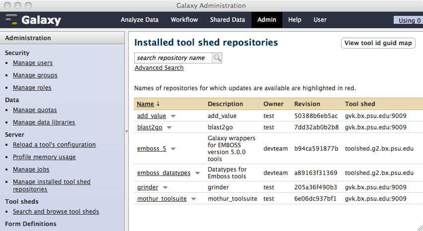Click revision b94ca591877b cell
The height and width of the screenshot is (231, 423).
(316, 148)
